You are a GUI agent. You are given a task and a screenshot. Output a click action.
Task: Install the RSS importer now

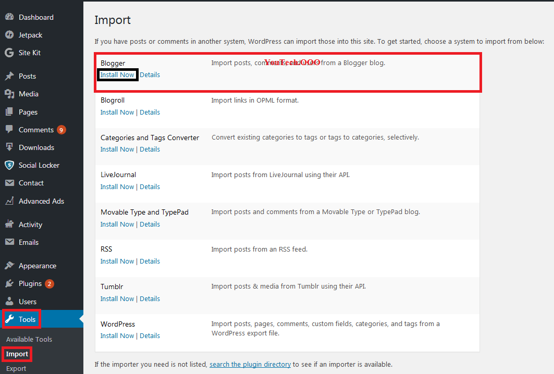[117, 261]
